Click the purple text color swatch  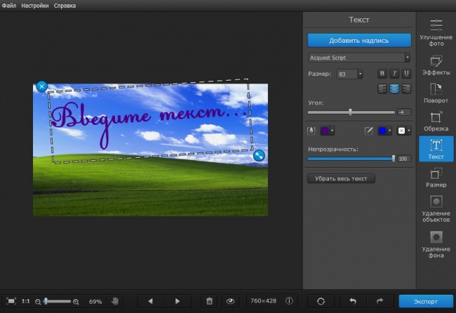tap(325, 131)
